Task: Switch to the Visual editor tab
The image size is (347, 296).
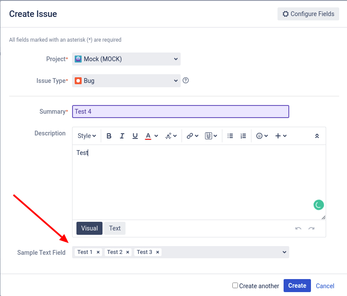Action: point(89,228)
